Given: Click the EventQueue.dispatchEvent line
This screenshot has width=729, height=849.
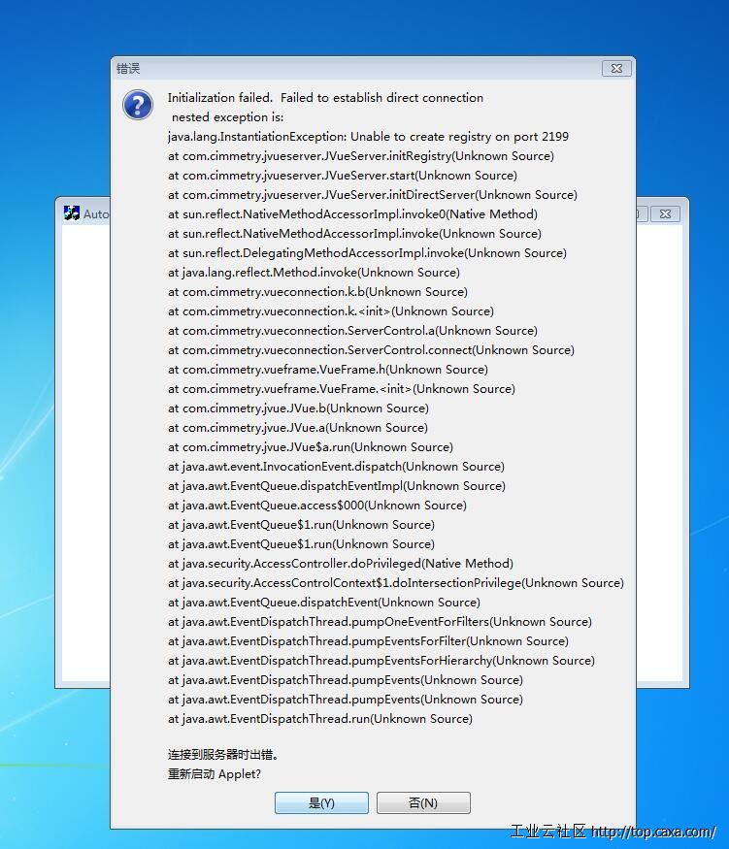Looking at the screenshot, I should click(324, 603).
